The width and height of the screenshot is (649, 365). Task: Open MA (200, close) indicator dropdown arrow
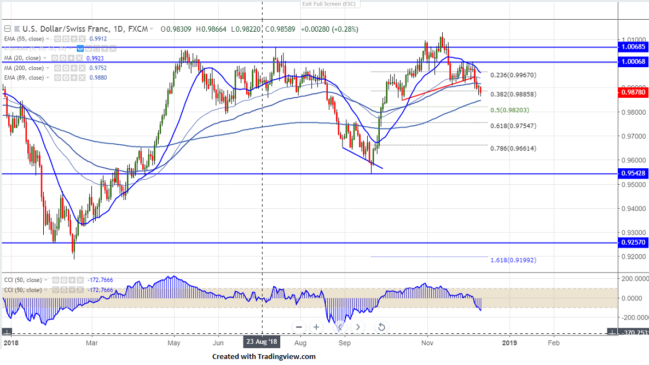48,68
